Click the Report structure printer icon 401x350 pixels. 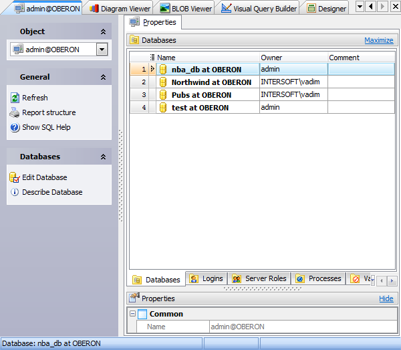pyautogui.click(x=15, y=112)
